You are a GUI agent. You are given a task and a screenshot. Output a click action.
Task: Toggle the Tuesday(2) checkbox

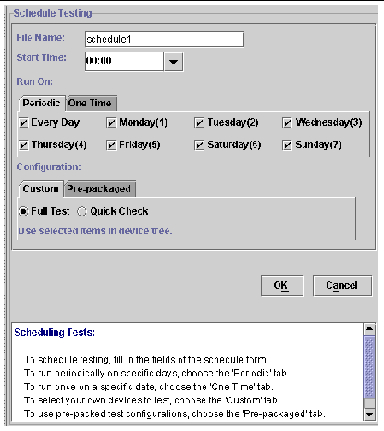(x=199, y=123)
